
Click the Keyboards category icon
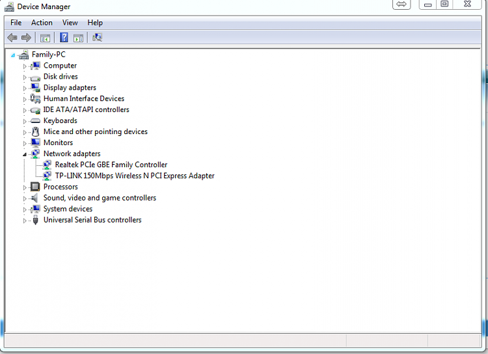tap(36, 121)
